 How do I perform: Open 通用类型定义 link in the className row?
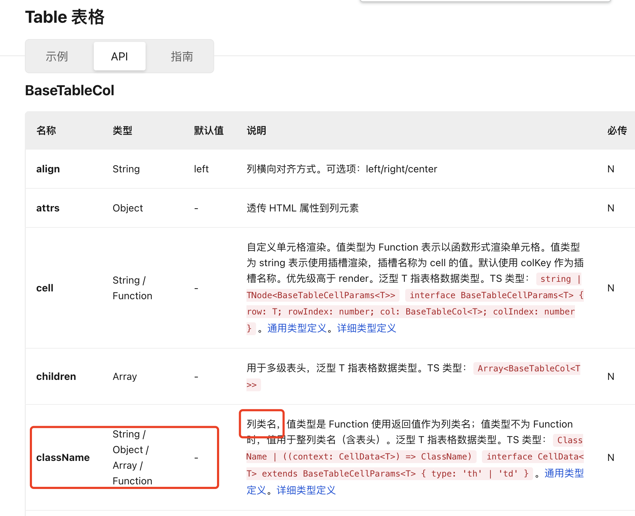[564, 473]
